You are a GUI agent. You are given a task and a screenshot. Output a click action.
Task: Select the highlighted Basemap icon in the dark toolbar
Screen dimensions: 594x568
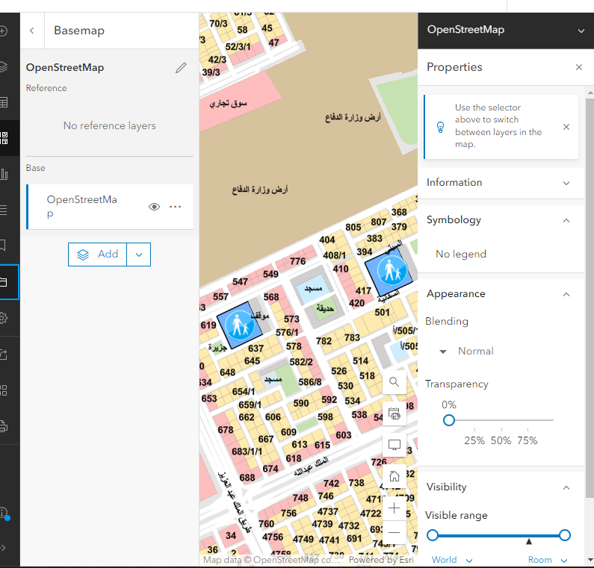(x=4, y=138)
